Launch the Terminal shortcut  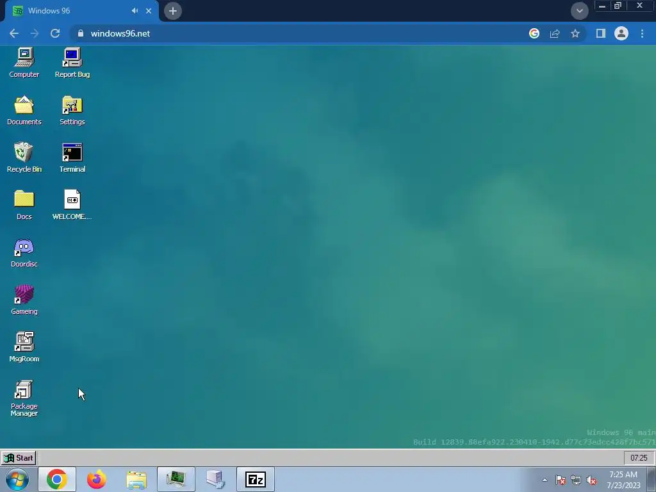(x=72, y=158)
